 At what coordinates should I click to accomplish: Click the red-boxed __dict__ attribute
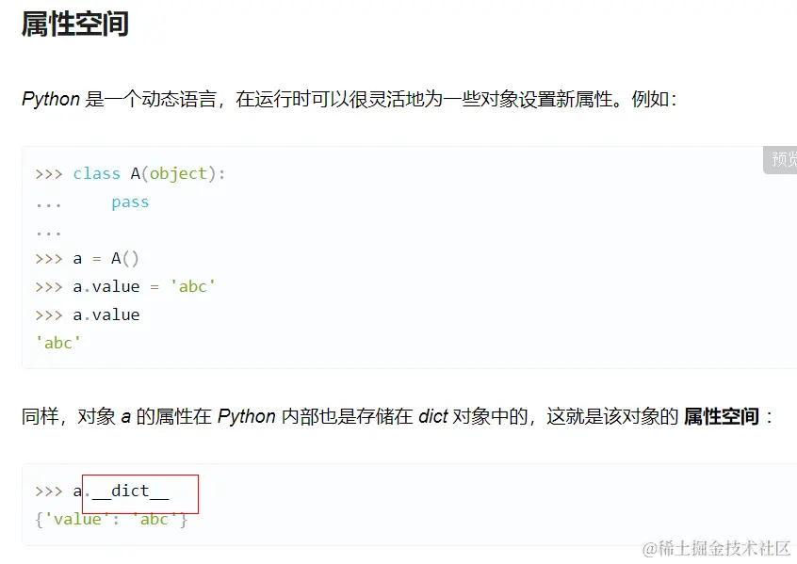(130, 491)
